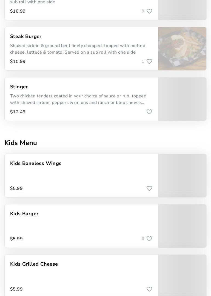
Task: Open the Stinger item title
Action: [19, 87]
